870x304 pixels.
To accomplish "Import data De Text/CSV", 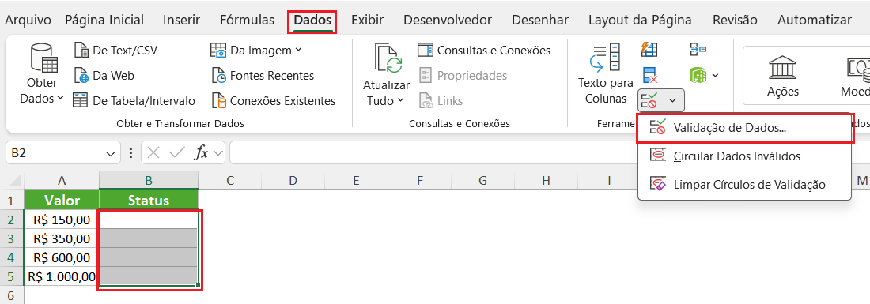I will [115, 51].
